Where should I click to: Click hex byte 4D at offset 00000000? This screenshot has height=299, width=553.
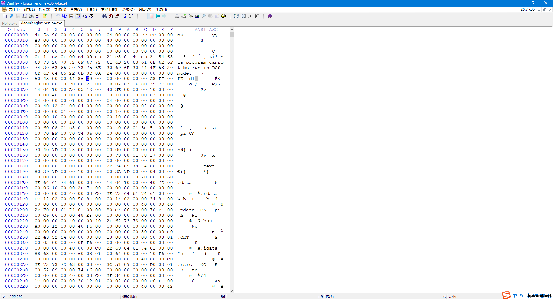pyautogui.click(x=37, y=35)
